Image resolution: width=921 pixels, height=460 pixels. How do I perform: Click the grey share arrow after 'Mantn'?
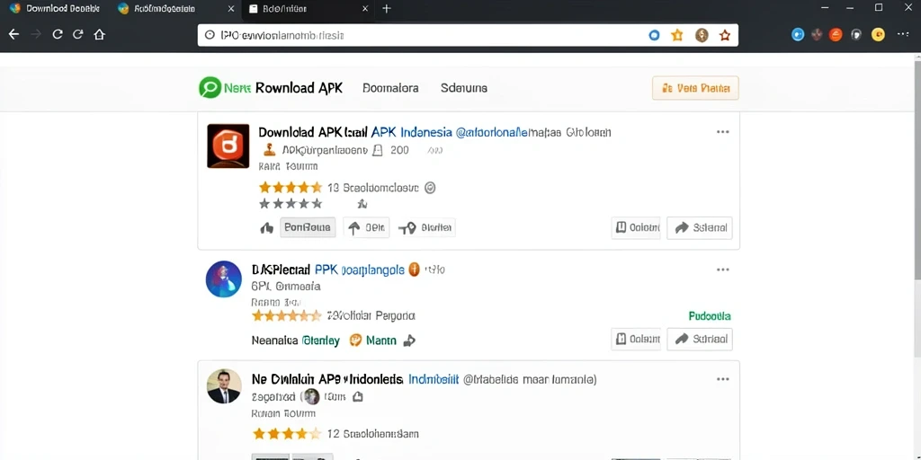(409, 341)
